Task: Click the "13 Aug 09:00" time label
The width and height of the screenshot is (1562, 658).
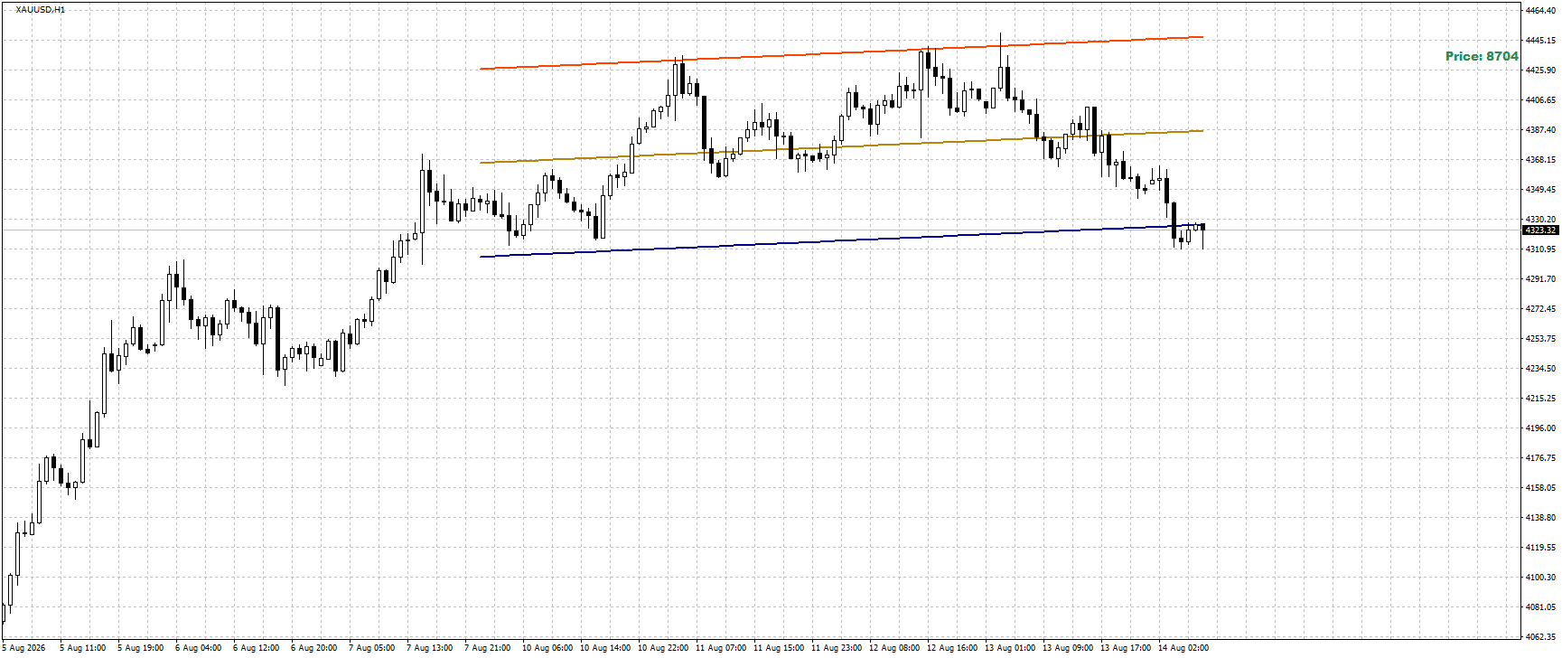Action: 1068,648
